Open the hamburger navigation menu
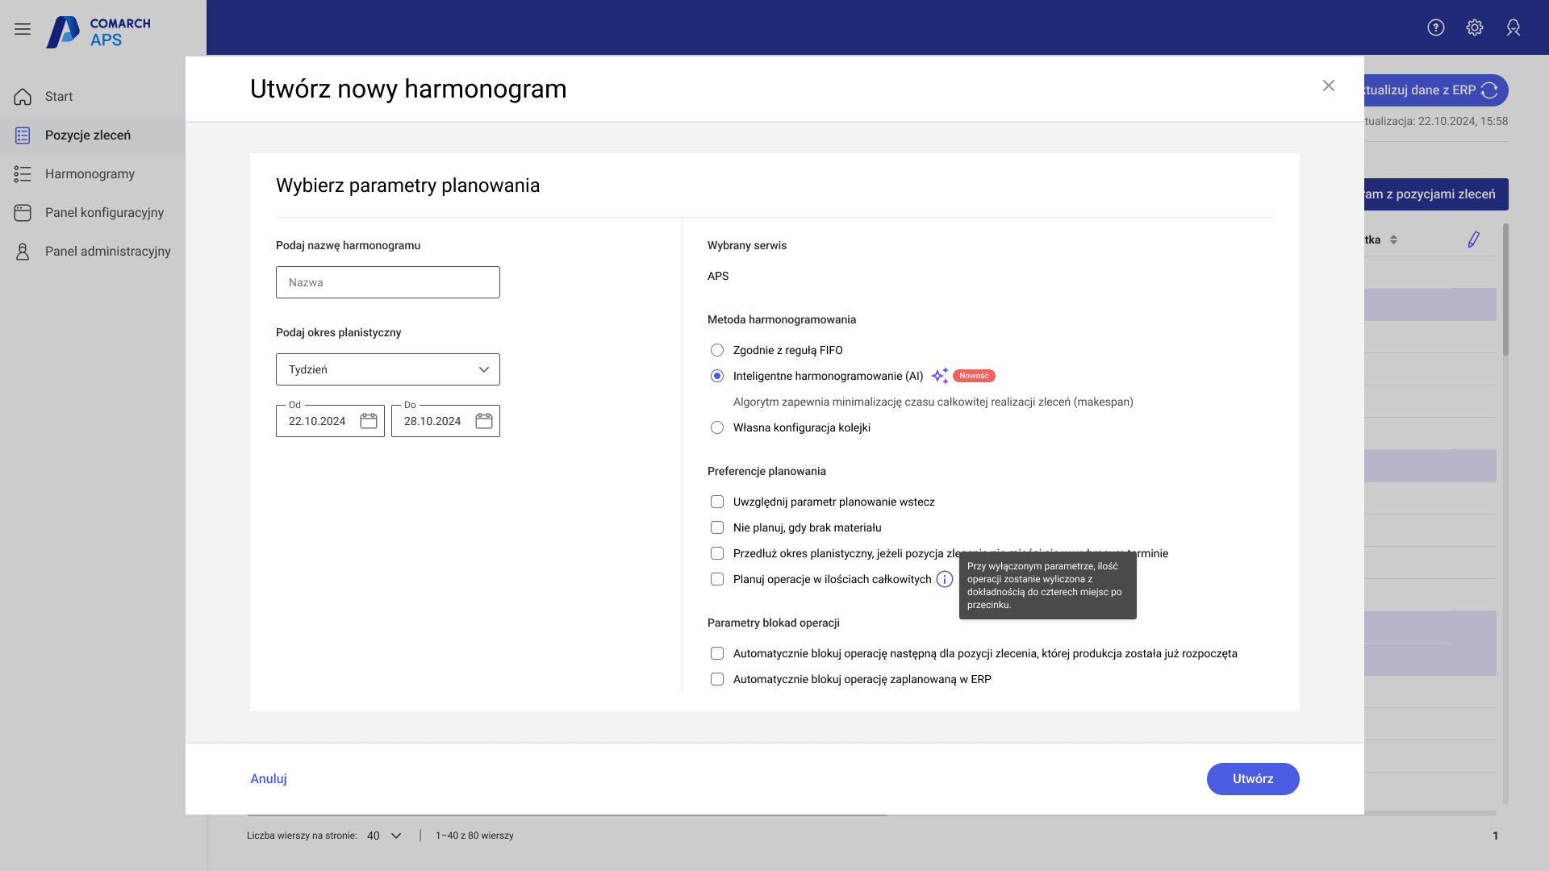This screenshot has width=1549, height=871. pos(23,29)
